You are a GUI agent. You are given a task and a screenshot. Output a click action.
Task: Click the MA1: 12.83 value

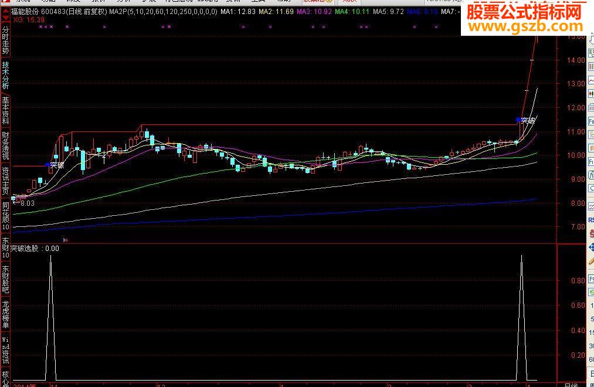pyautogui.click(x=238, y=12)
